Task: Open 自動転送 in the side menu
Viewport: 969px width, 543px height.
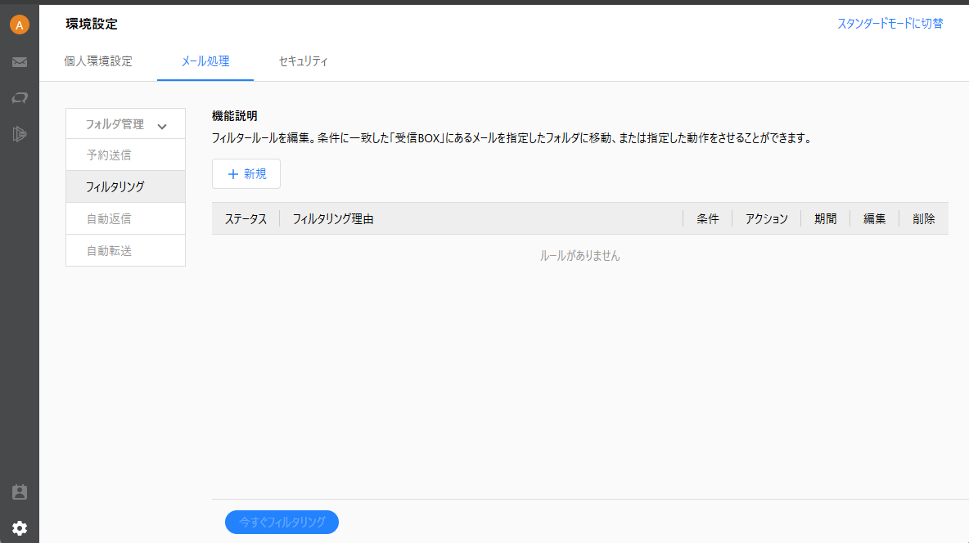Action: 125,251
